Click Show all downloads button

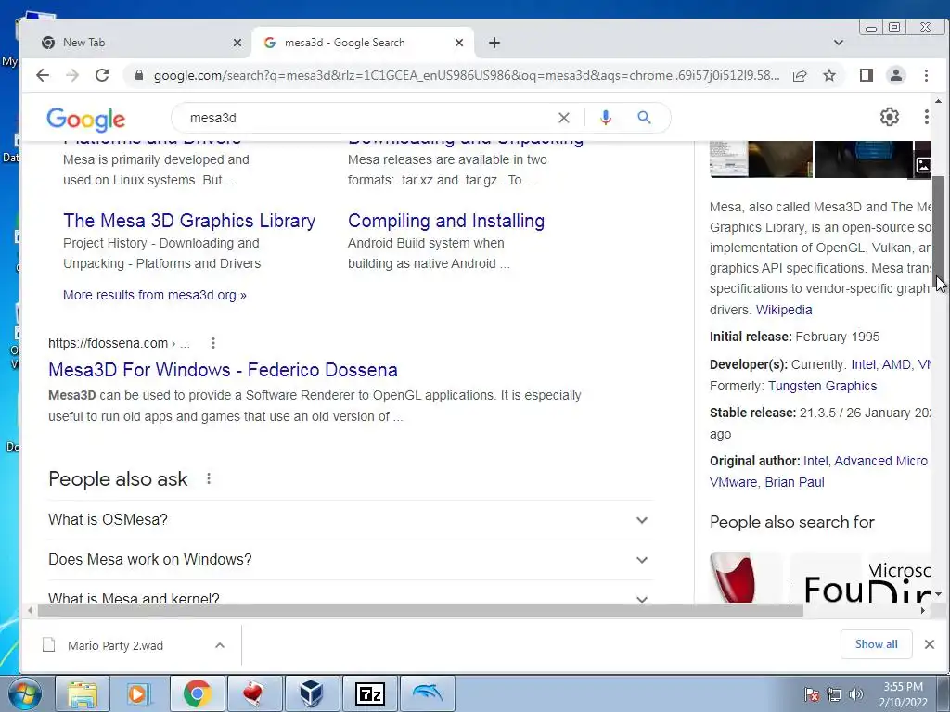[x=876, y=644]
